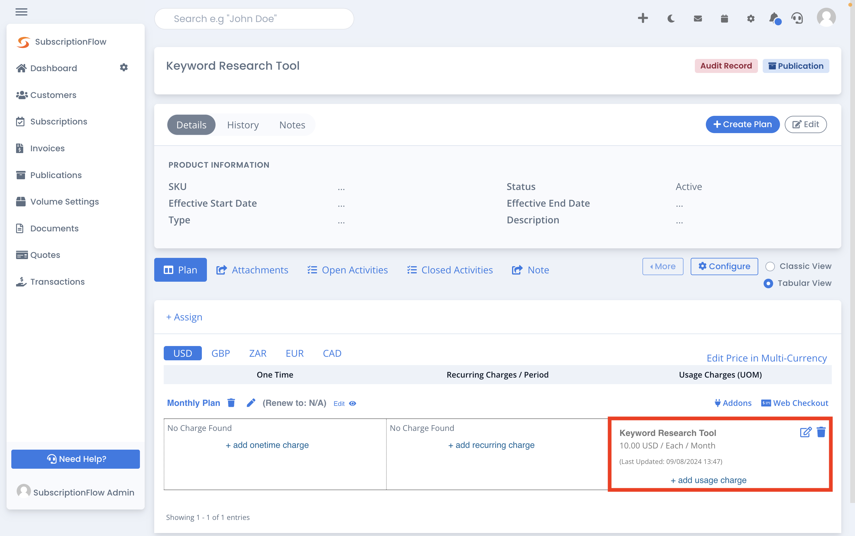Open notifications bell icon
855x536 pixels.
point(775,18)
